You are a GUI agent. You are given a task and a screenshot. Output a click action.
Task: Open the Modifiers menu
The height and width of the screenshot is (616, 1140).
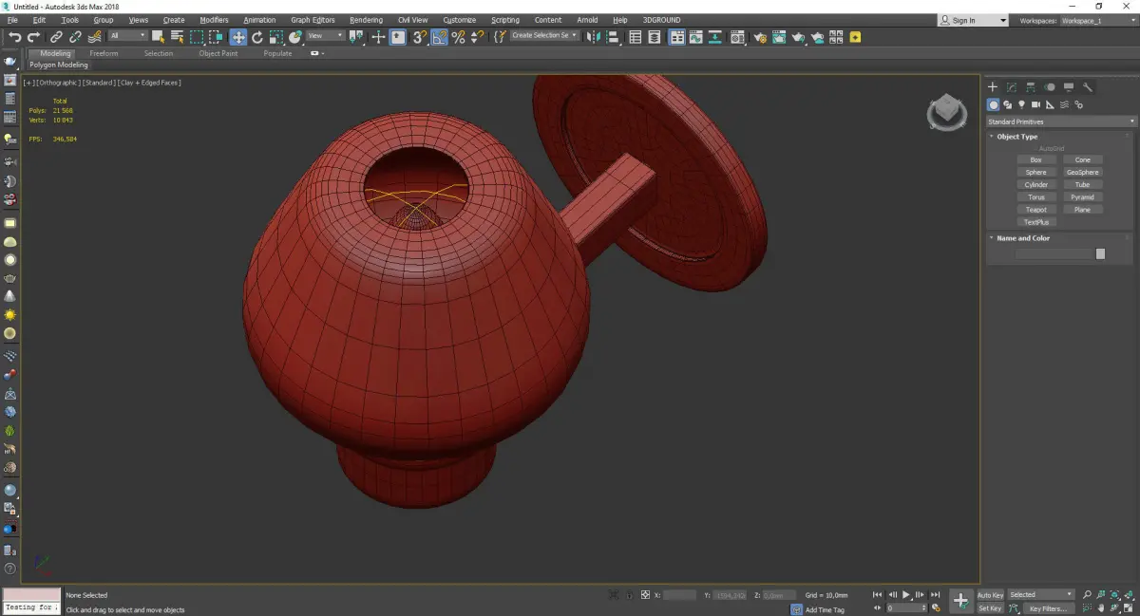[x=214, y=20]
